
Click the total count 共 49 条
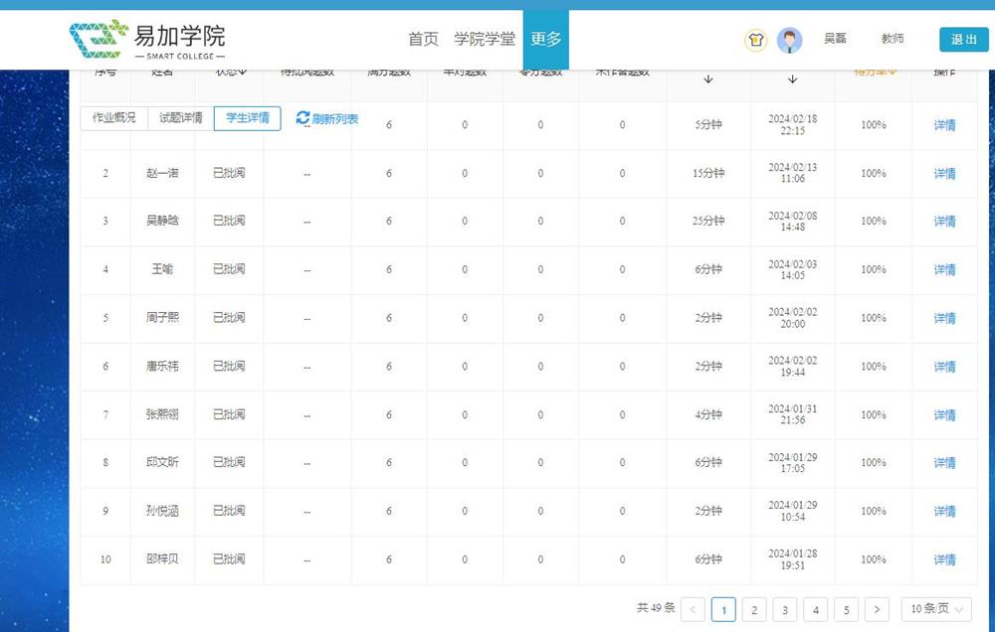(x=656, y=608)
